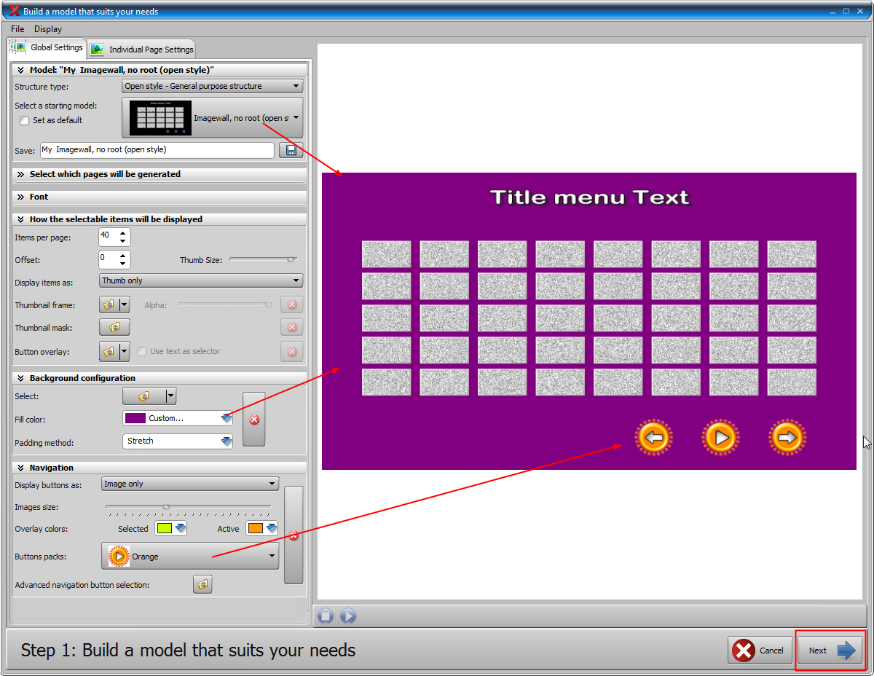
Task: Open Fill color Custom dropdown
Action: tap(178, 418)
